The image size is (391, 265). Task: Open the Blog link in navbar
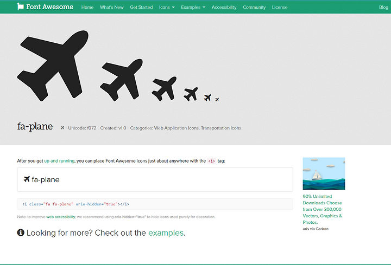tap(383, 7)
